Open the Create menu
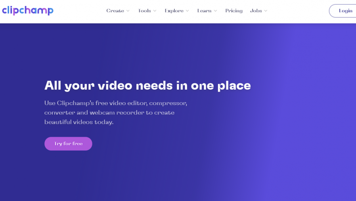 coord(115,11)
